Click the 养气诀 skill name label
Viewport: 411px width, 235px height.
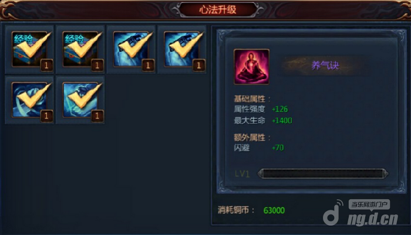tap(325, 66)
